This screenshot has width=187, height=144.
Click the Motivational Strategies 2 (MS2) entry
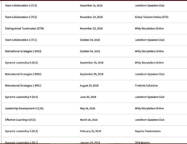(x=23, y=74)
